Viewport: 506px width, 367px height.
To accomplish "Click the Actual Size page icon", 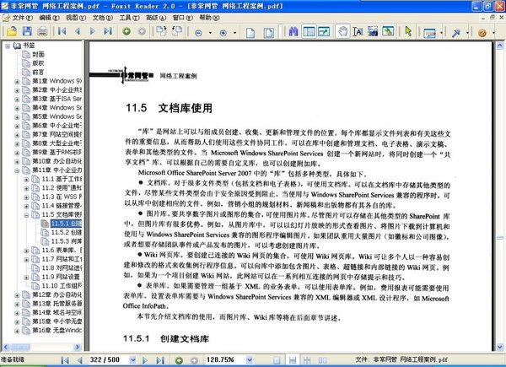I will click(x=250, y=32).
